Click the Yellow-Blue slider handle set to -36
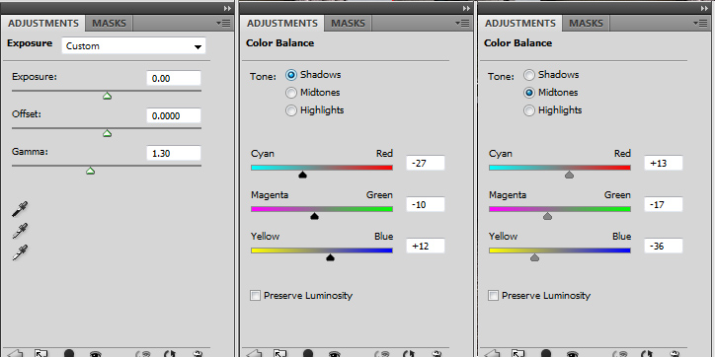This screenshot has height=357, width=715. (535, 257)
